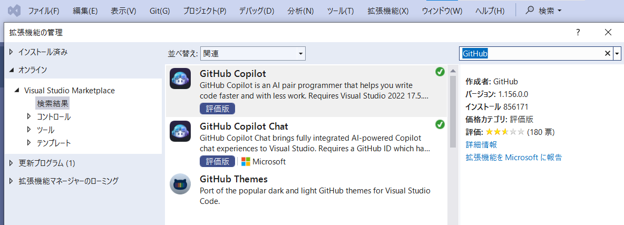Click the GitHub Themes cat icon
Screen dimensions: 624x225
click(x=180, y=184)
